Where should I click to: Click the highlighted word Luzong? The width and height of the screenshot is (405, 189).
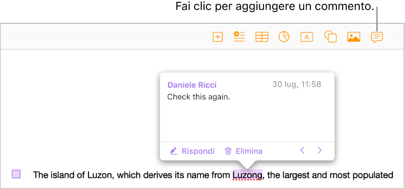click(x=247, y=175)
